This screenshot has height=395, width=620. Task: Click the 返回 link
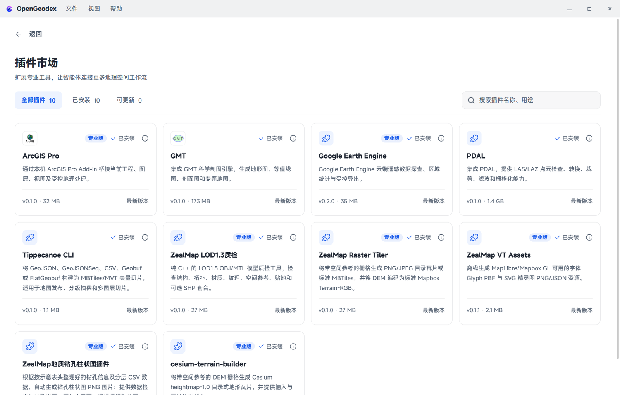click(36, 34)
